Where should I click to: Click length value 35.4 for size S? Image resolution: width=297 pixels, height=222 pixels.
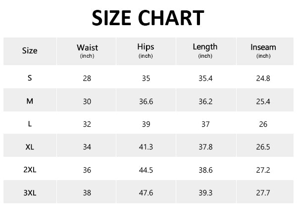point(205,78)
